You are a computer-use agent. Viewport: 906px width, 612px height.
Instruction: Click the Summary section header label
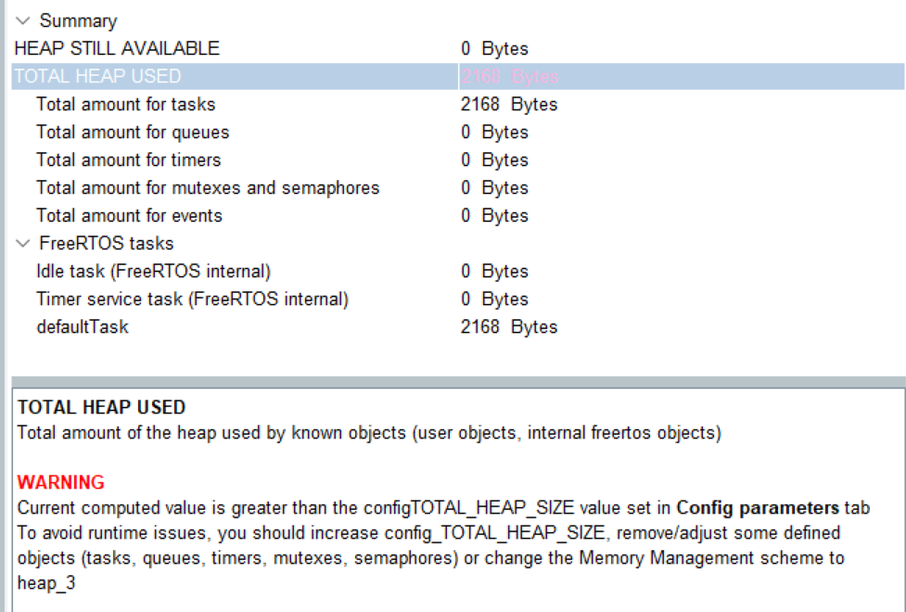click(78, 20)
